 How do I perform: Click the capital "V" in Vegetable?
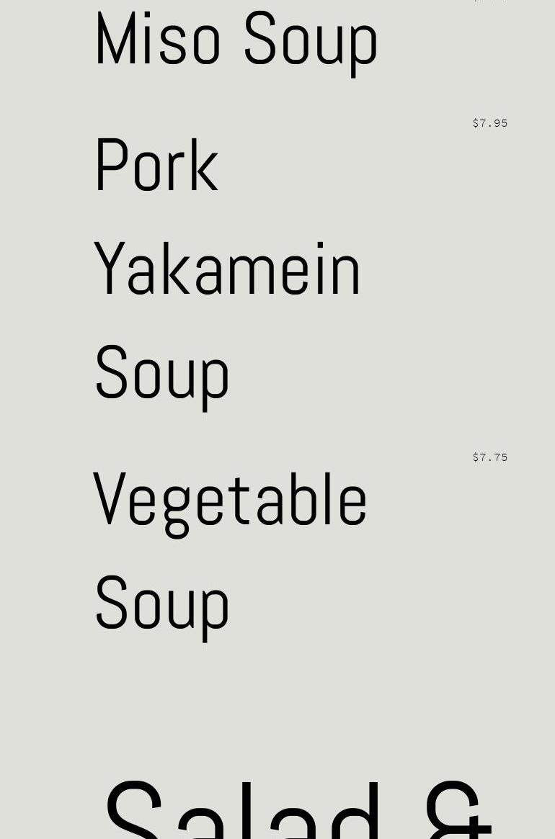[x=110, y=499]
